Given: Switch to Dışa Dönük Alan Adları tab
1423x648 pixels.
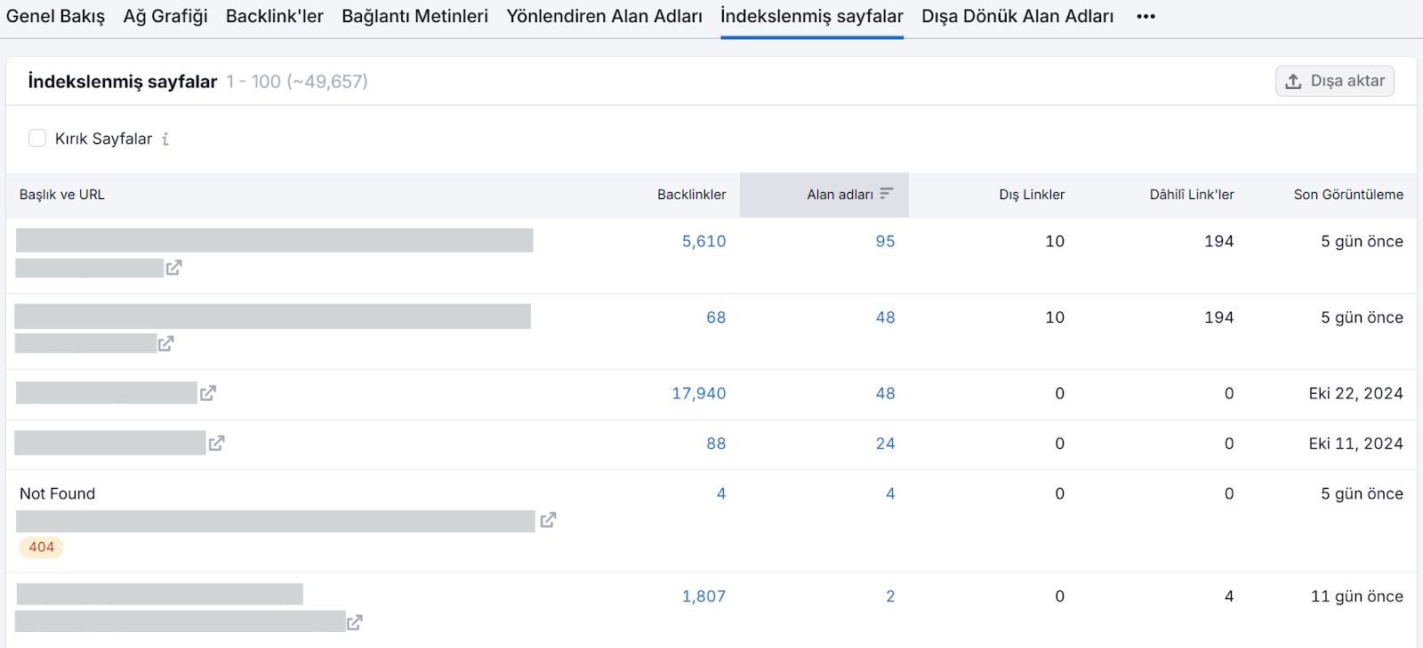Looking at the screenshot, I should pos(1017,17).
